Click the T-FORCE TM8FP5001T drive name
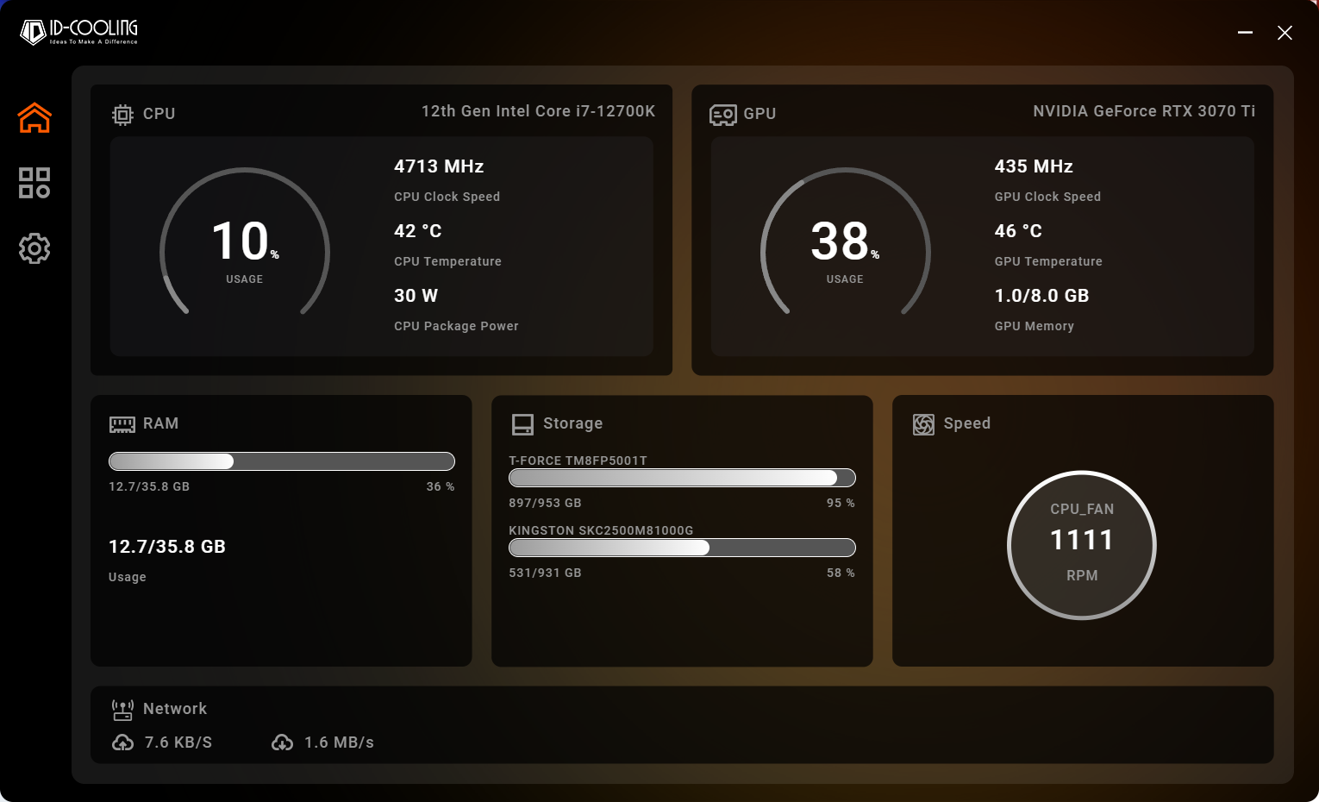Screen dimensions: 1319x802 (578, 461)
